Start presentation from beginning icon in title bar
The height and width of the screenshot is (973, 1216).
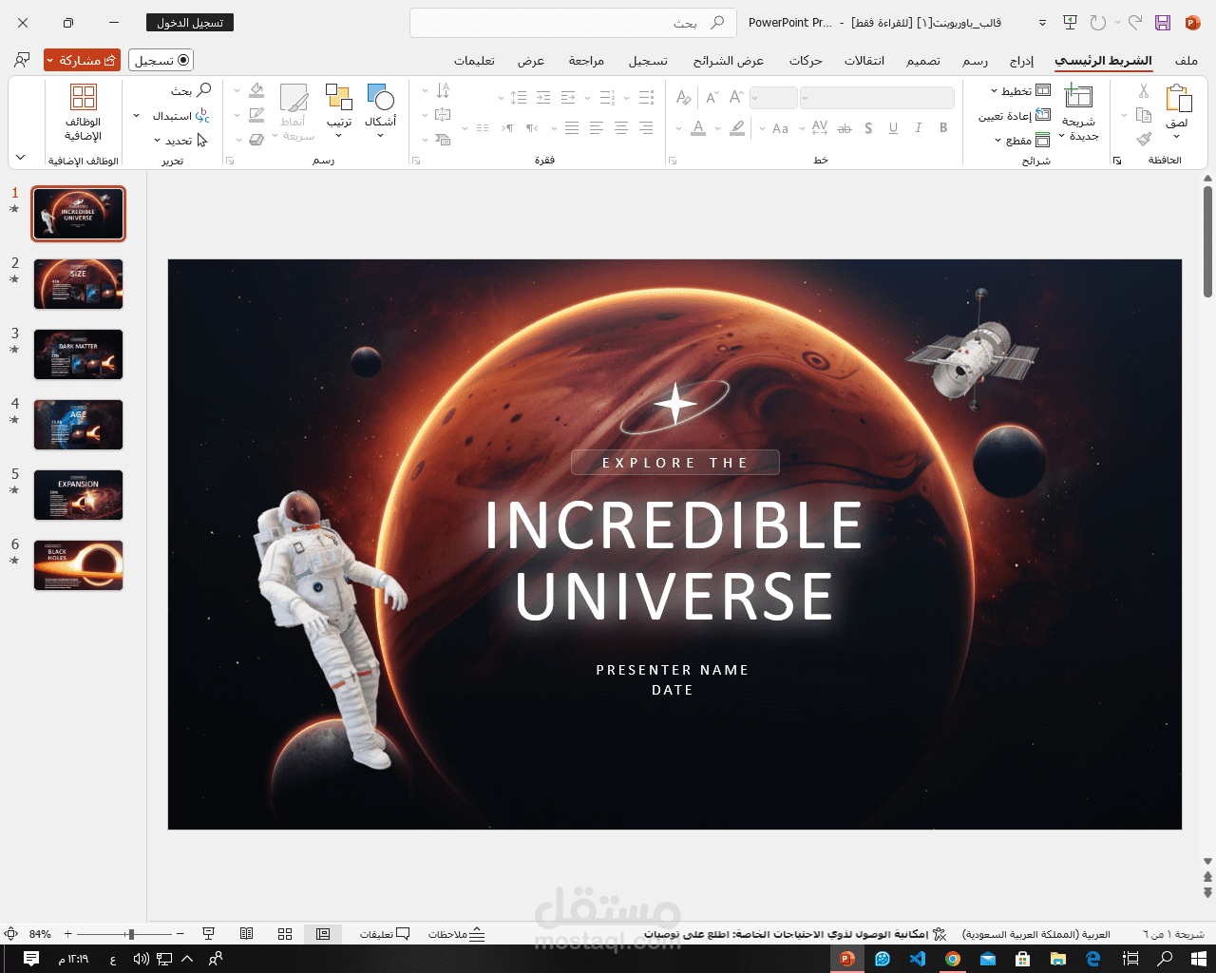click(x=1070, y=23)
